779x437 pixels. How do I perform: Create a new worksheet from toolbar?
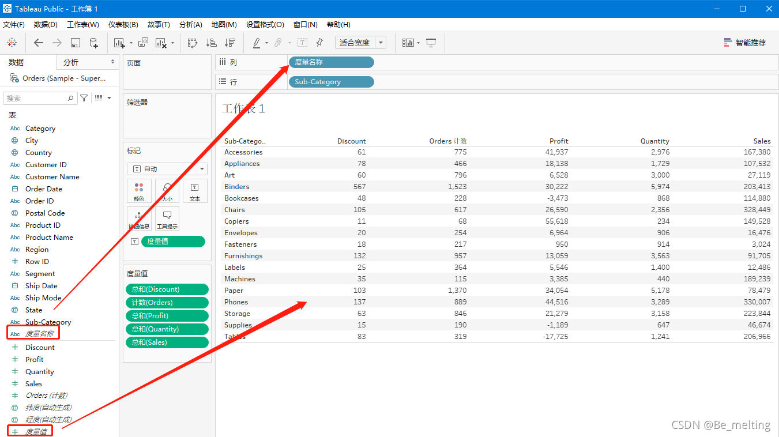[119, 43]
